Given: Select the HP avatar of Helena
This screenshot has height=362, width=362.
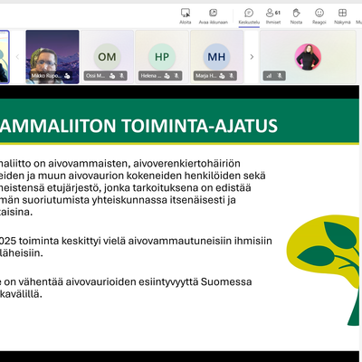Looking at the screenshot, I should point(162,57).
